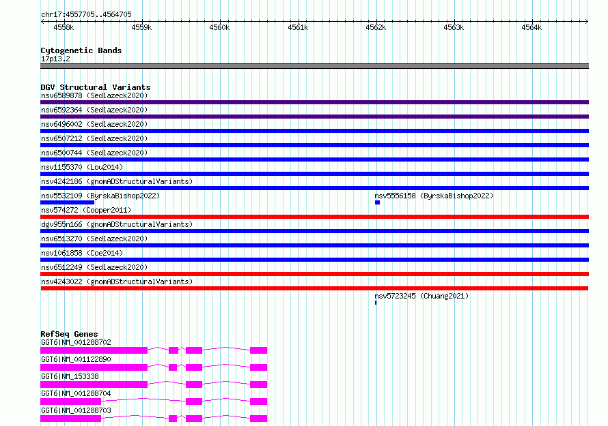
Task: Click the gene model below GGT6|NM_001288704
Action: click(154, 401)
